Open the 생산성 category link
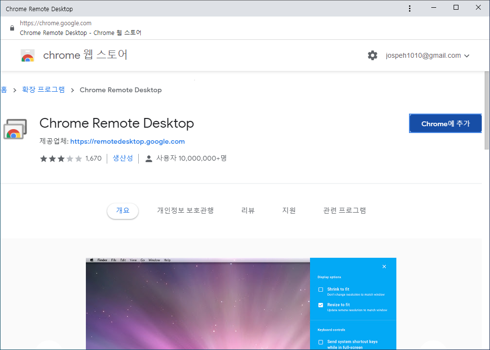This screenshot has height=350, width=490. point(123,158)
